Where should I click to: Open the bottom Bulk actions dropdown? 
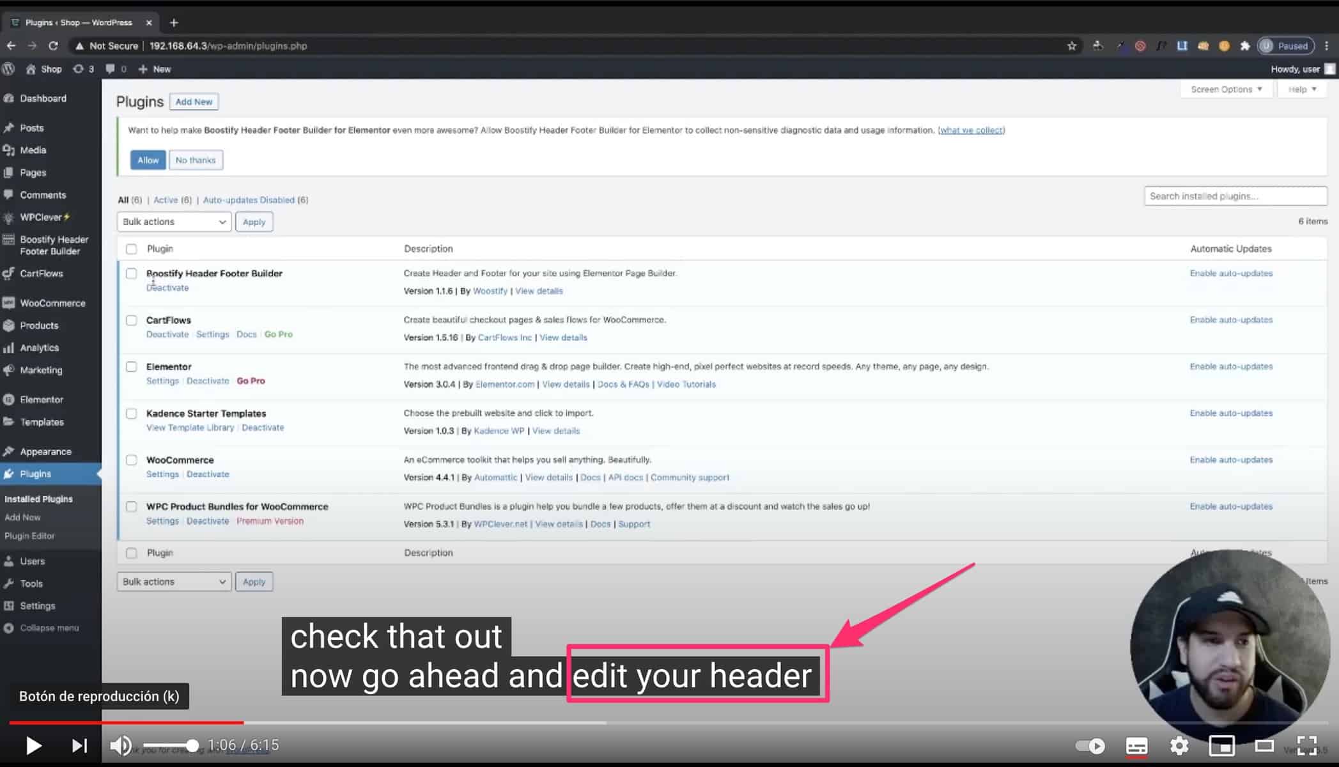174,582
